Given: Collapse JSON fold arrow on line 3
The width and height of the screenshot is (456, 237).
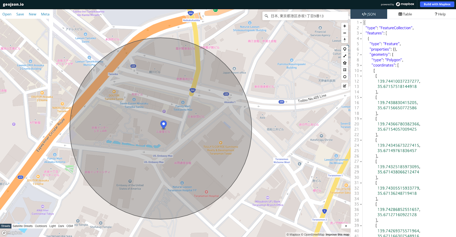Looking at the screenshot, I should click(x=361, y=33).
